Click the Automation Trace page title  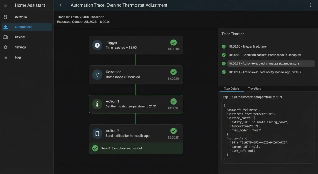(119, 5)
